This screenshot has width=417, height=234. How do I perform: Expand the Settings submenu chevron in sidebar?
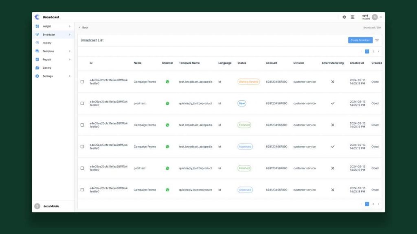click(70, 76)
